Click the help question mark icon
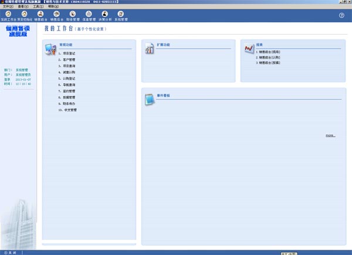 [341, 15]
